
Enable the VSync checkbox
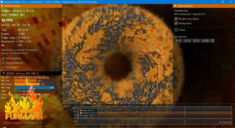pyautogui.click(x=176, y=30)
